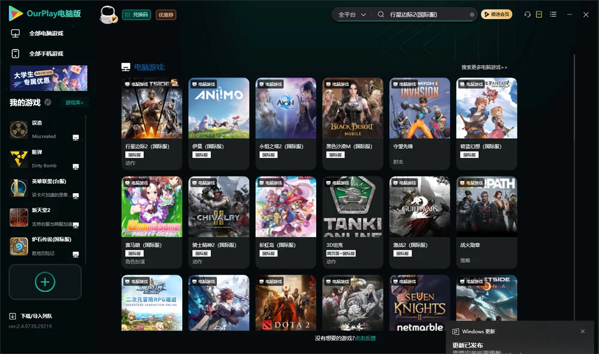Select 炉石传说(国际服) in my games
599x354 pixels.
click(44, 246)
